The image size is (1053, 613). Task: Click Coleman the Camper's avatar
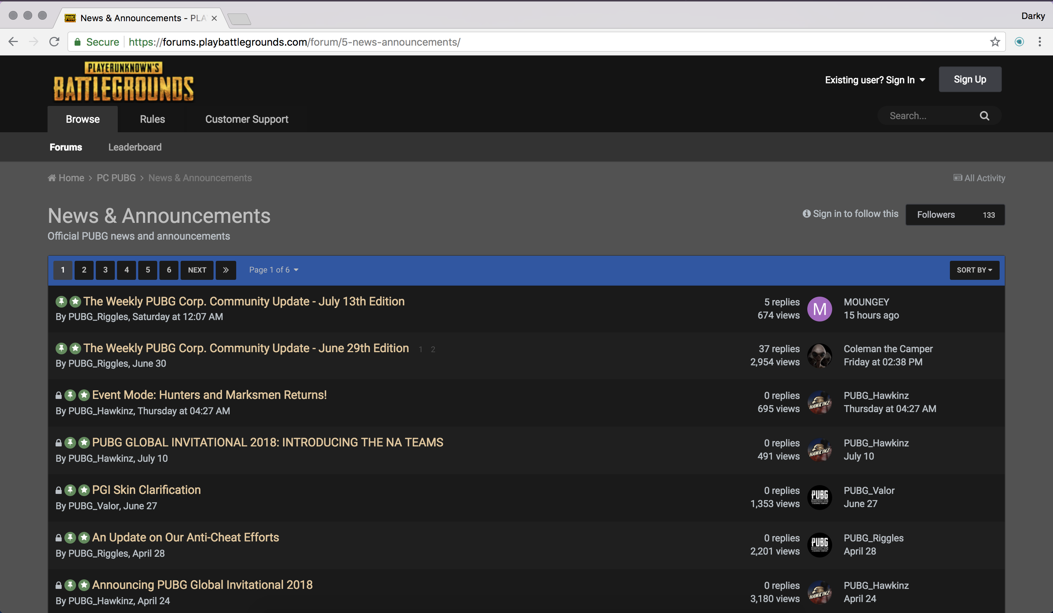(x=819, y=356)
